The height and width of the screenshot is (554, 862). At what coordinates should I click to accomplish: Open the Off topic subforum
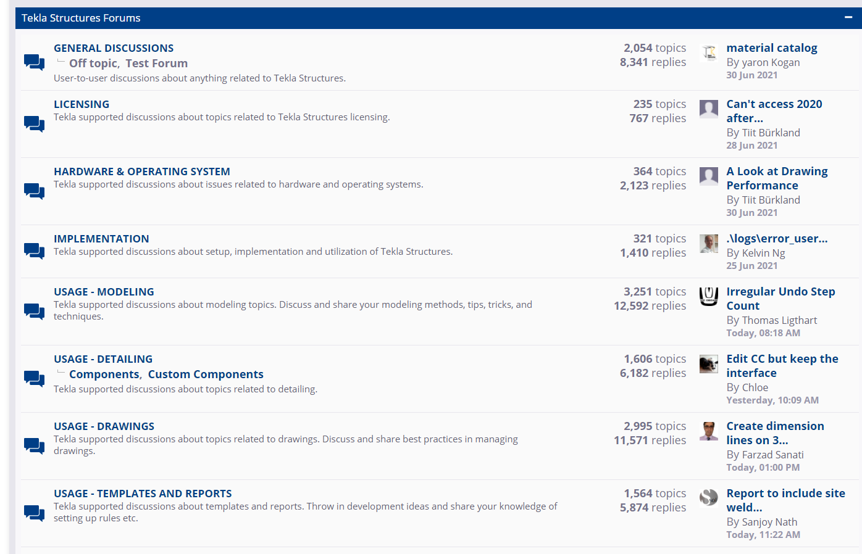point(93,64)
